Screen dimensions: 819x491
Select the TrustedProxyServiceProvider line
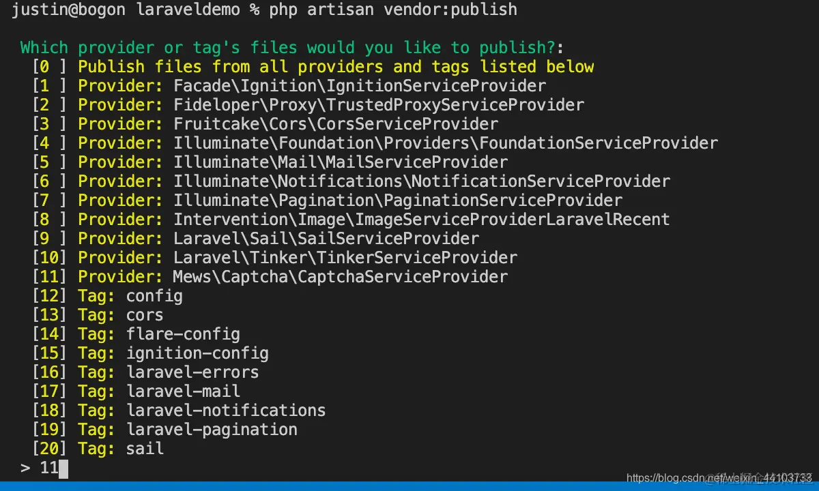308,105
